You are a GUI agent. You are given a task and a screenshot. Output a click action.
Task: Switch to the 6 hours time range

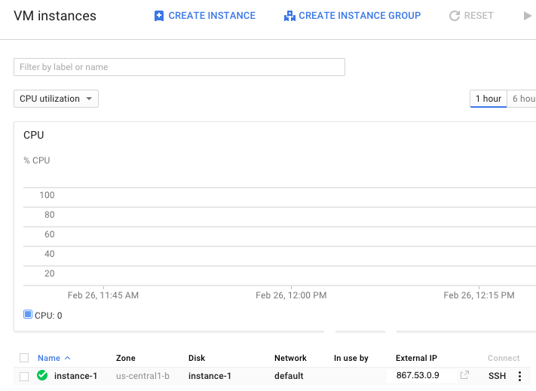(522, 99)
